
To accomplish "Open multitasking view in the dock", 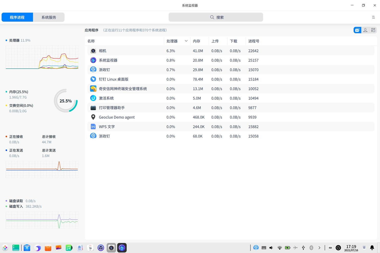I will coord(16,248).
